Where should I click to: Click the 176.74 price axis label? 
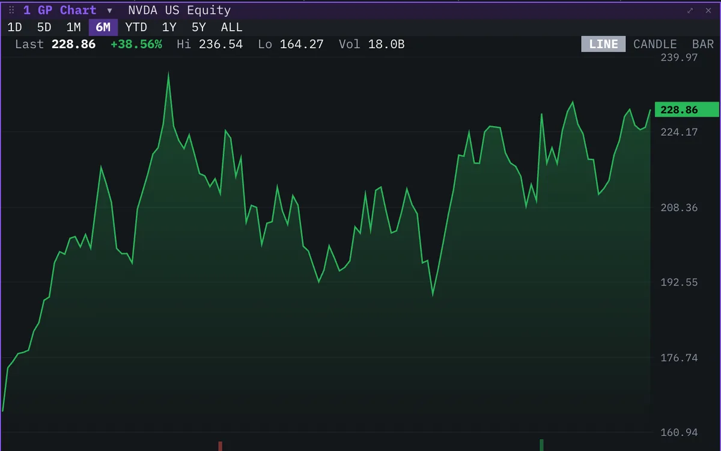pos(679,358)
